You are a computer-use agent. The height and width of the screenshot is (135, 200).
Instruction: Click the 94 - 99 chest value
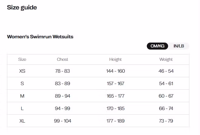[x=63, y=109]
